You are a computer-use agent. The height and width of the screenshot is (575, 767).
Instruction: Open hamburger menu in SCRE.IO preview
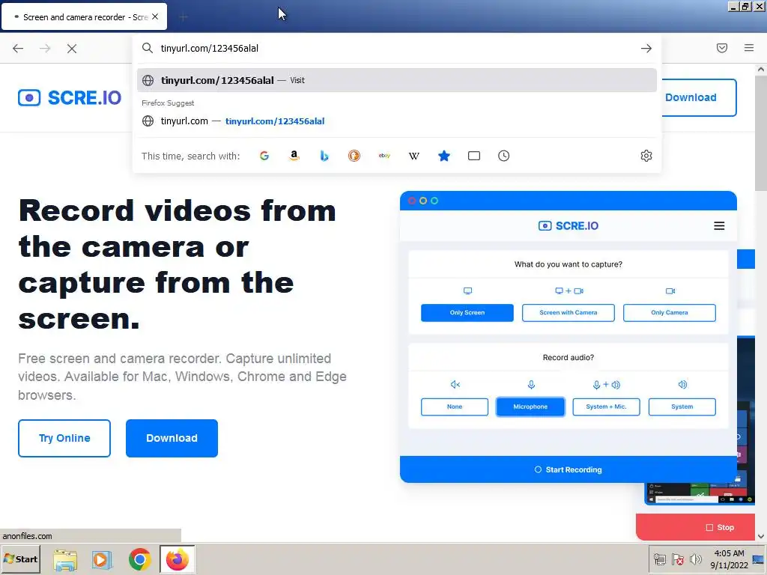click(719, 226)
